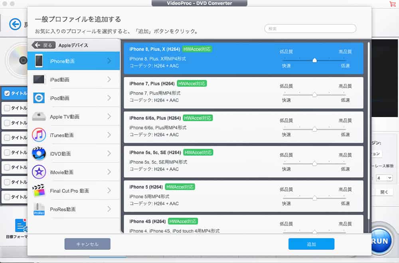
Task: Click HWAccel badge on iPhone 5s profile
Action: (198, 153)
